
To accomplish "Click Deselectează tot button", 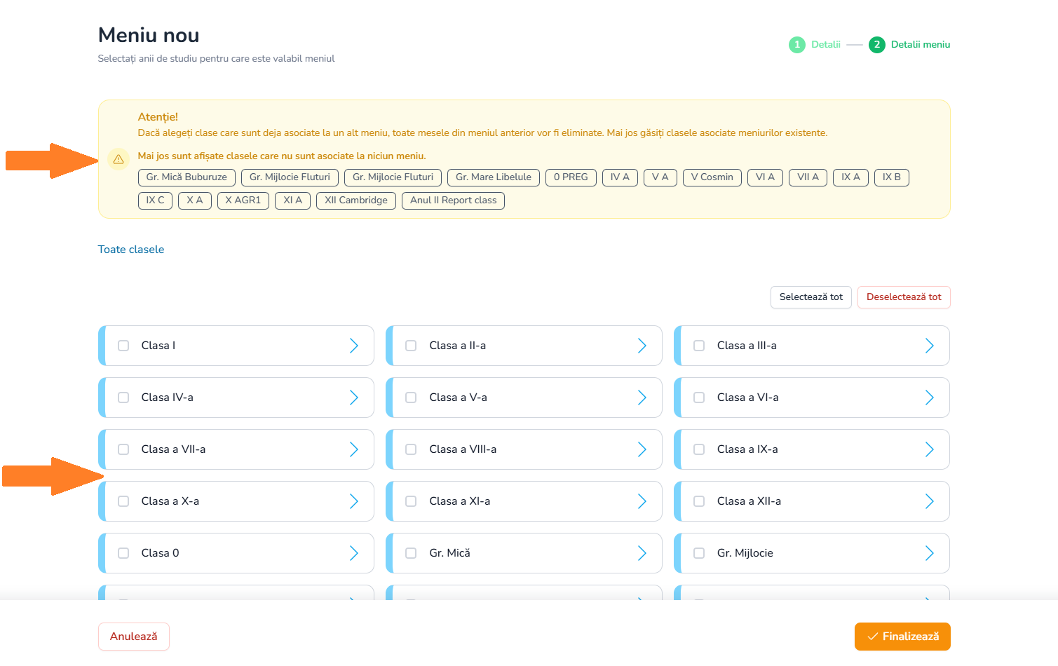I will (x=903, y=297).
